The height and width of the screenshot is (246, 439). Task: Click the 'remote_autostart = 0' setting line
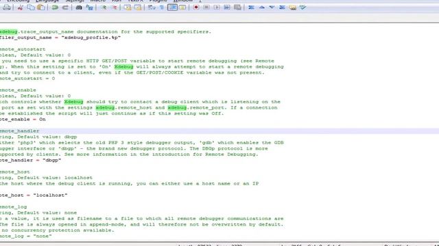pos(27,79)
